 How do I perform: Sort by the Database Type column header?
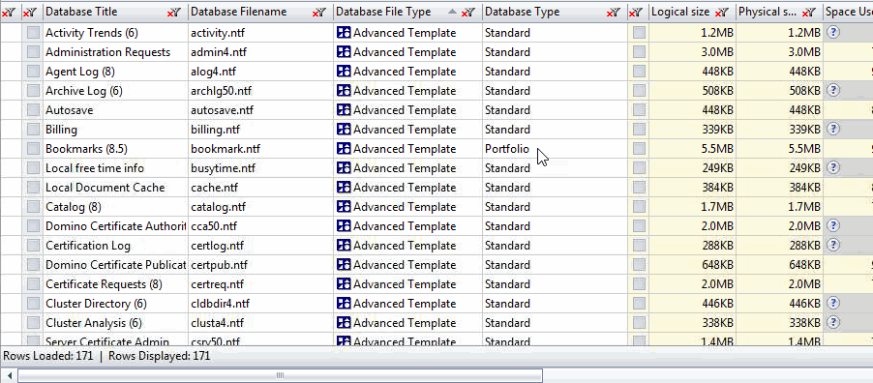(x=523, y=12)
